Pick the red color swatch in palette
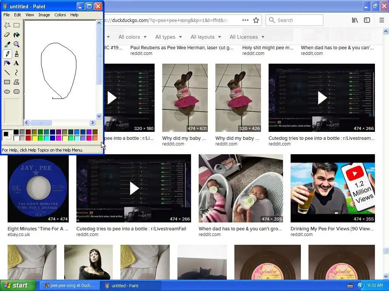 click(28, 138)
